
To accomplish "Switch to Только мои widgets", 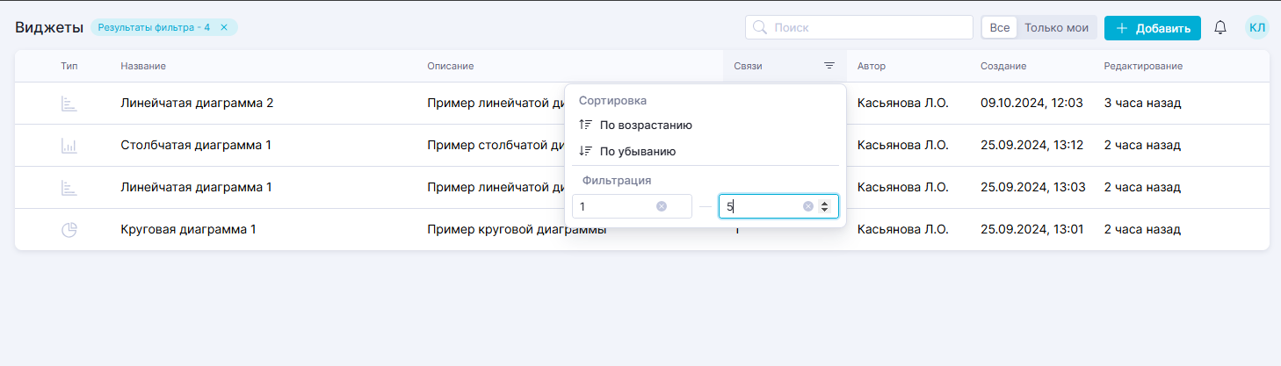I will (x=1056, y=28).
